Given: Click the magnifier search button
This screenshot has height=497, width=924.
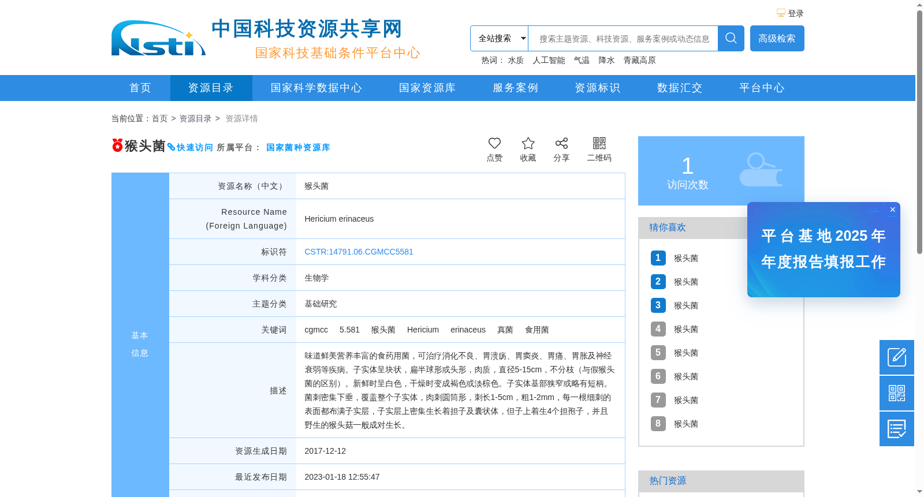Looking at the screenshot, I should [731, 38].
